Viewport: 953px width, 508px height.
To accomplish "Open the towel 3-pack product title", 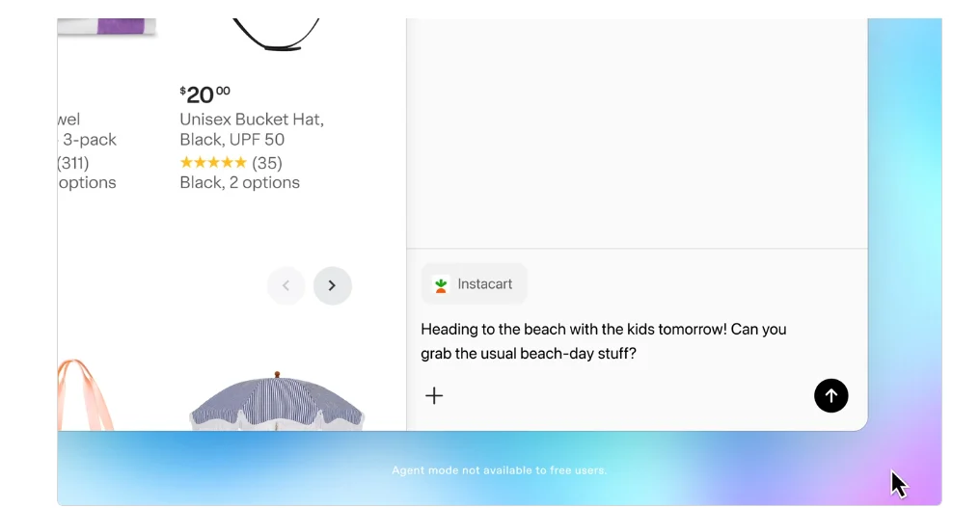I will [87, 129].
